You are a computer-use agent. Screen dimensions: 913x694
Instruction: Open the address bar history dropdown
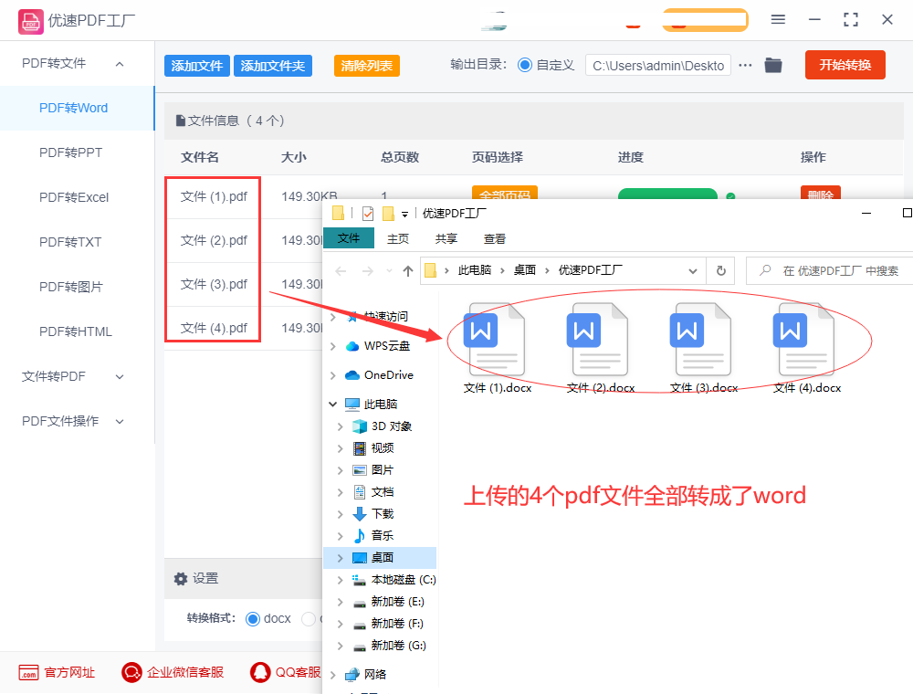[x=693, y=270]
